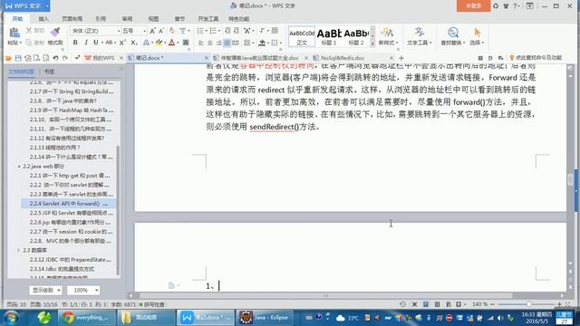
Task: Decrease font size with smaller A icon
Action: click(161, 31)
